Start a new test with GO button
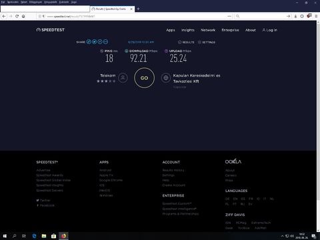The height and width of the screenshot is (240, 320). (144, 78)
